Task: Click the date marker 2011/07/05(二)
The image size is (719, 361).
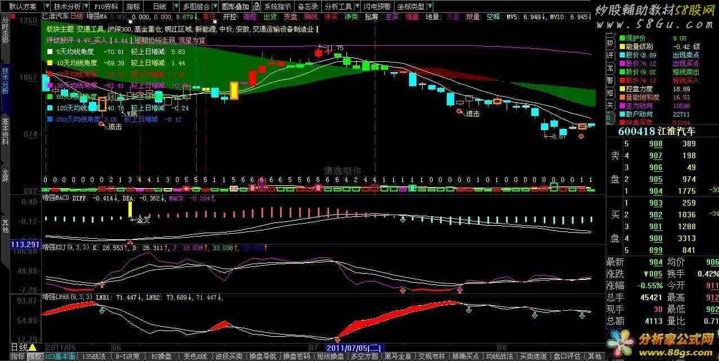Action: tap(356, 347)
